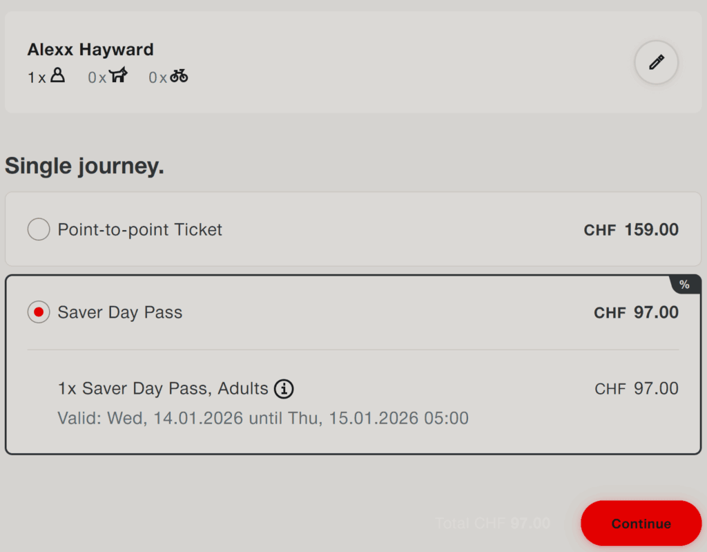The image size is (707, 552).
Task: Click the ticket validity date text
Action: coord(263,418)
